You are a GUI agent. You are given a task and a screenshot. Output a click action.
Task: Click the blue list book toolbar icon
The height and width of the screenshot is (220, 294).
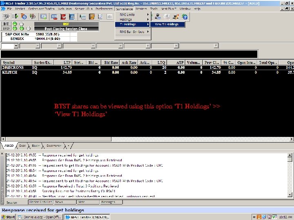coord(72,17)
